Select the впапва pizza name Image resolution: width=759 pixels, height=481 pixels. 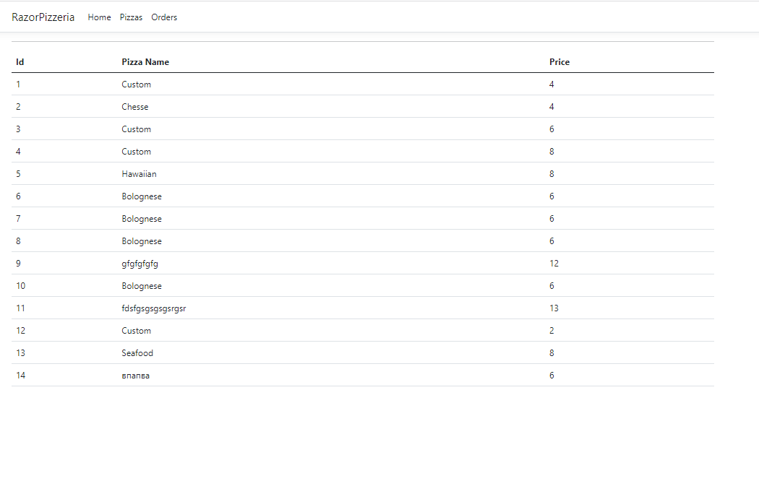[x=137, y=375]
